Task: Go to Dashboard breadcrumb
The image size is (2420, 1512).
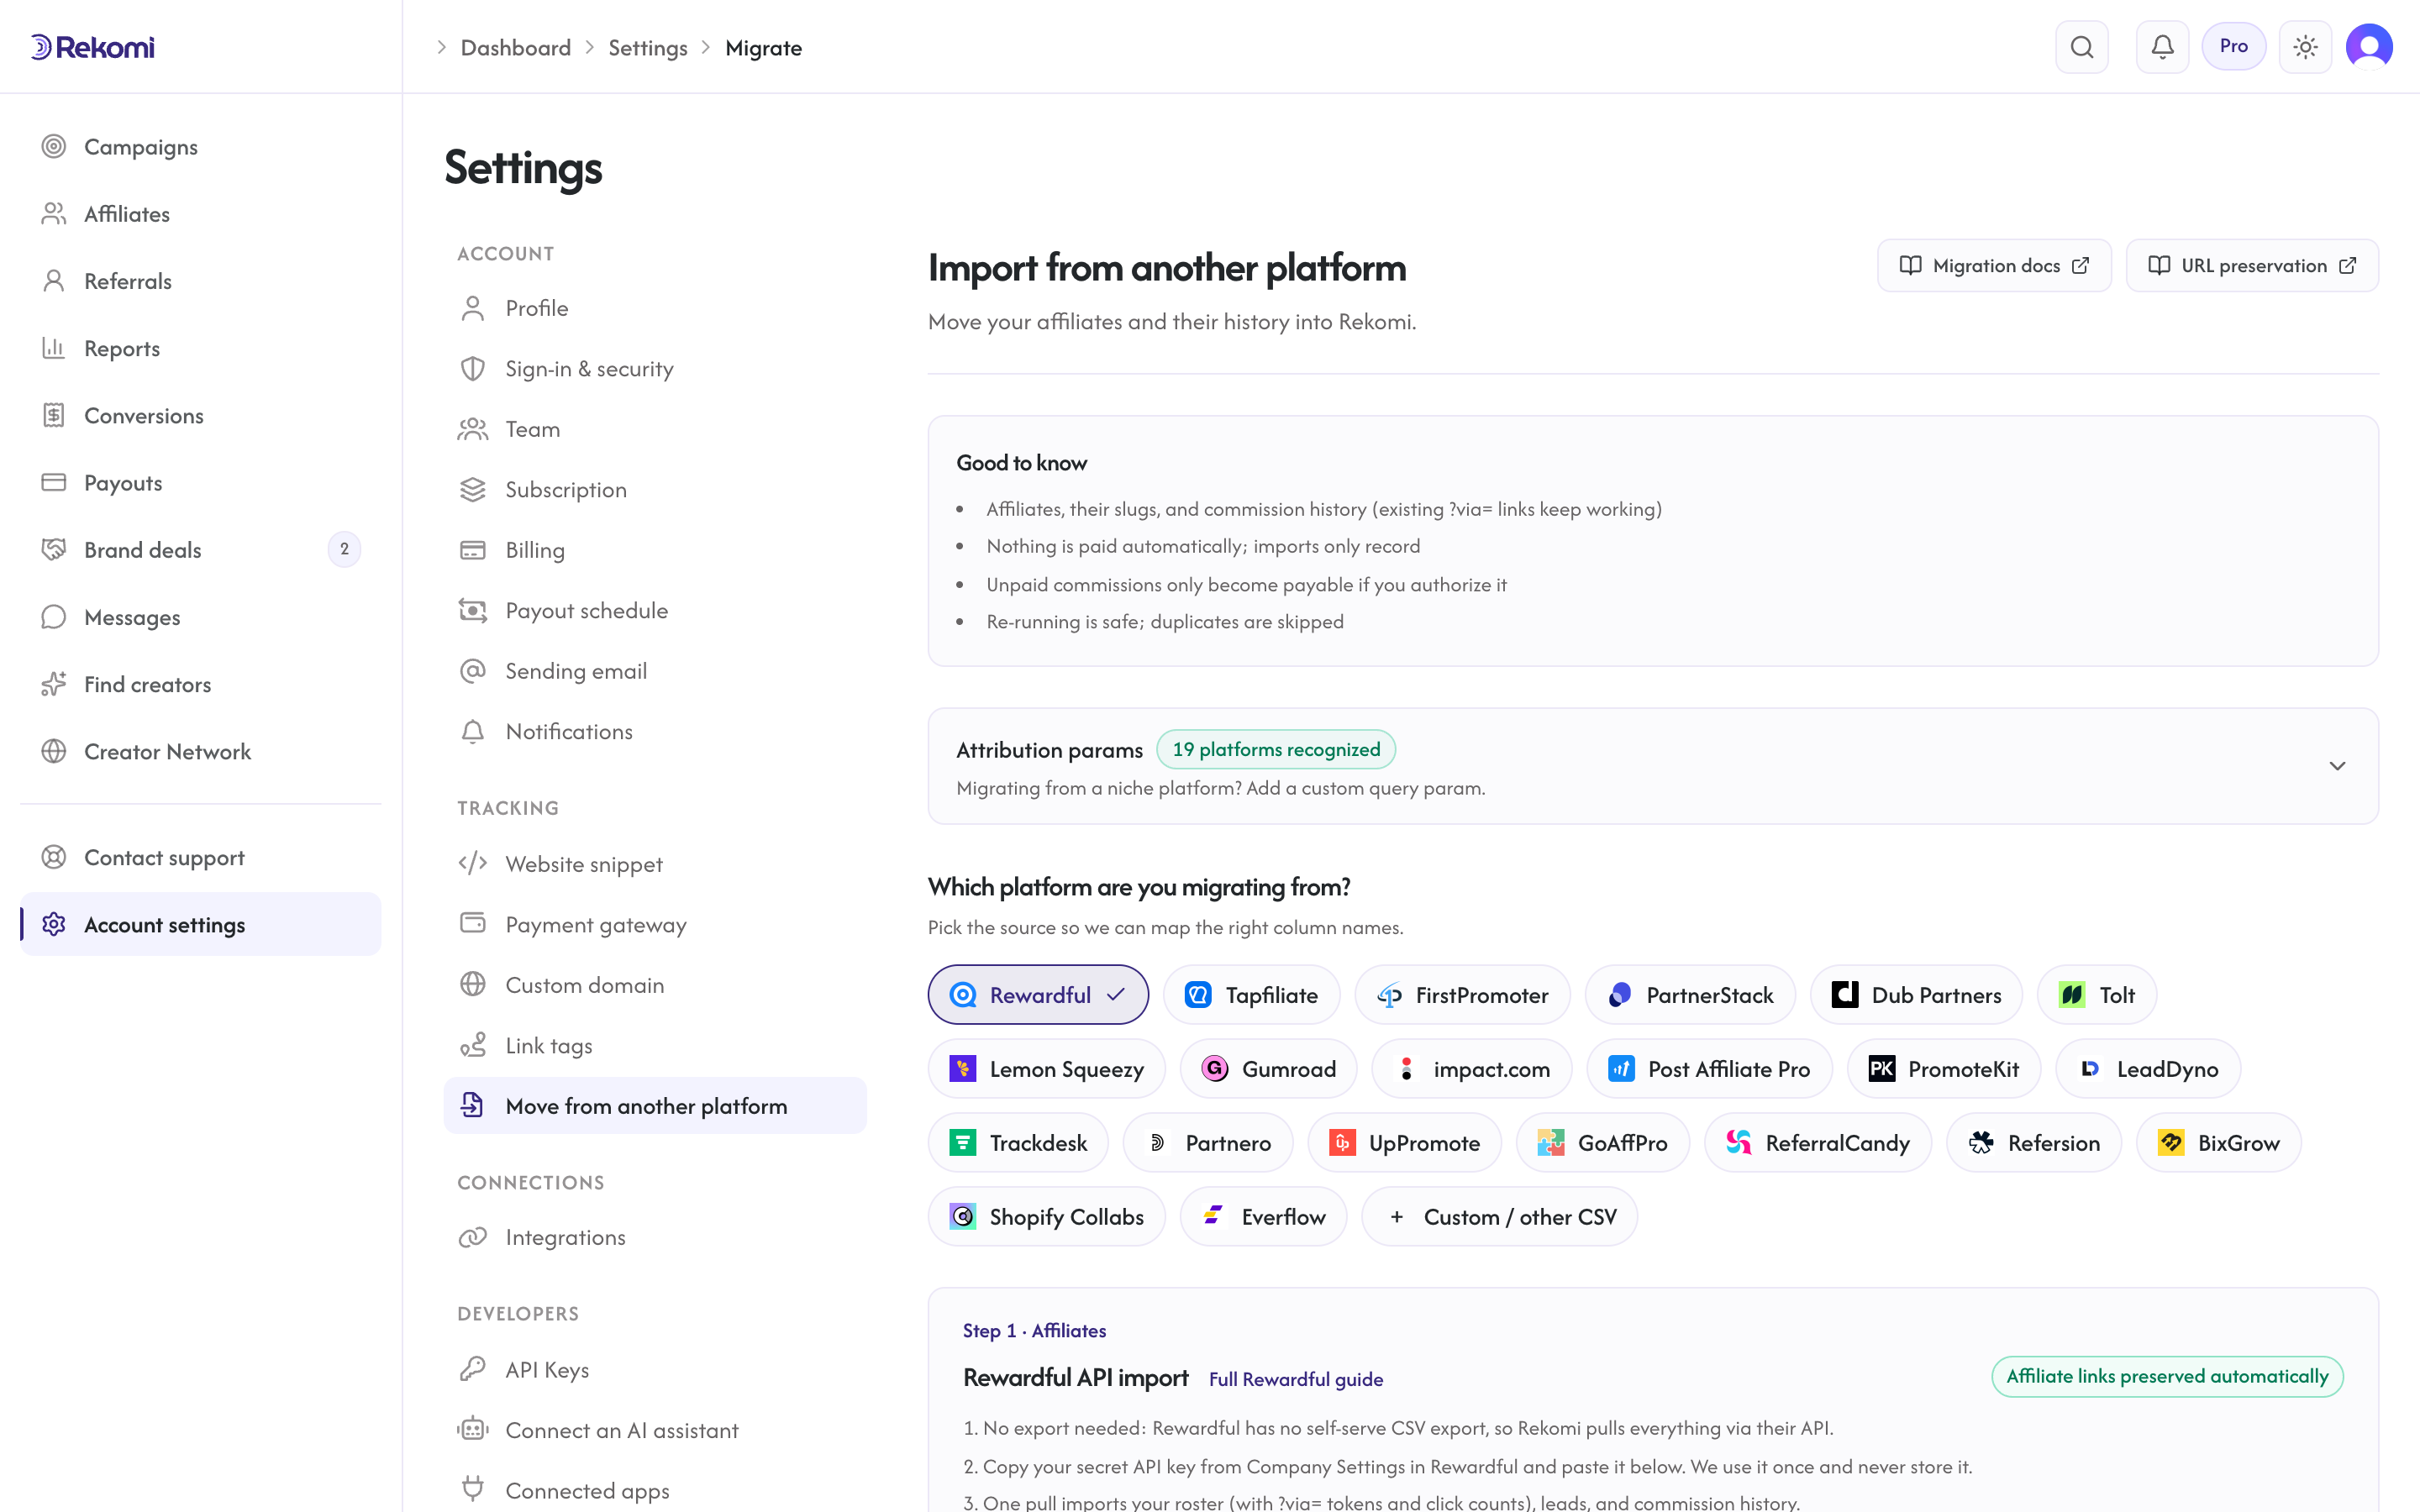Action: tap(515, 48)
